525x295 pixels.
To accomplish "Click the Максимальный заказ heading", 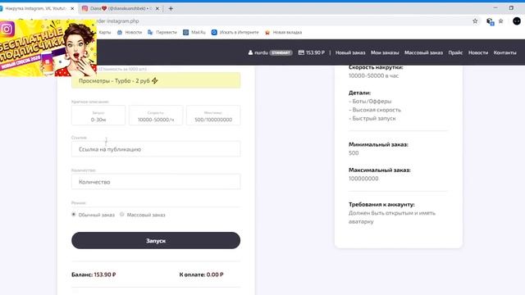I will pyautogui.click(x=379, y=170).
